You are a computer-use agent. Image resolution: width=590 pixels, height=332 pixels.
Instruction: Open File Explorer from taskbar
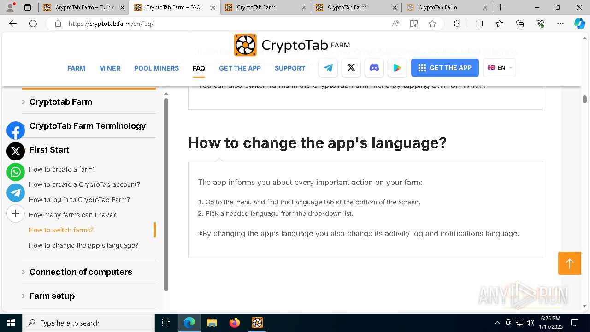(x=212, y=323)
